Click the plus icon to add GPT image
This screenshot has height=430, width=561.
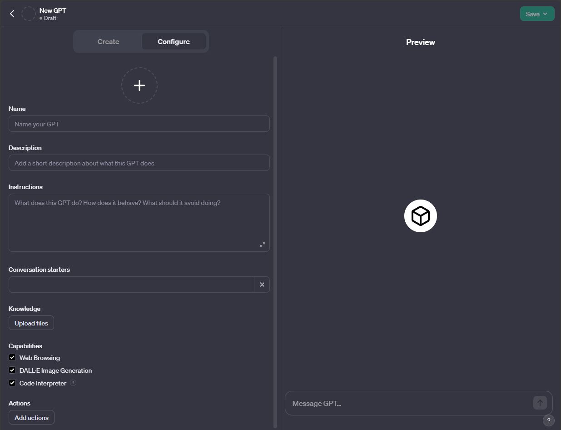point(139,85)
